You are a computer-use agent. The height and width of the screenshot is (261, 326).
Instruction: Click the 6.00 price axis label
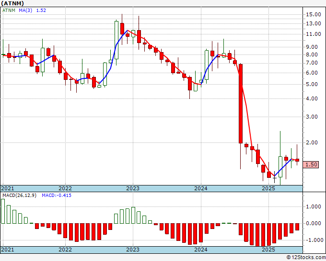[312, 73]
